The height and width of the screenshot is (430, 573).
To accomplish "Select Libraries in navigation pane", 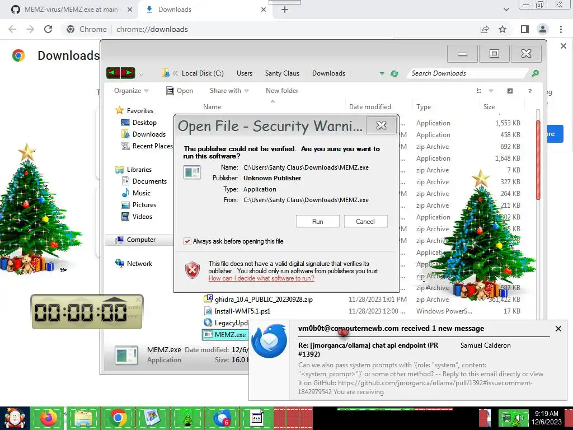I will 133,169.
